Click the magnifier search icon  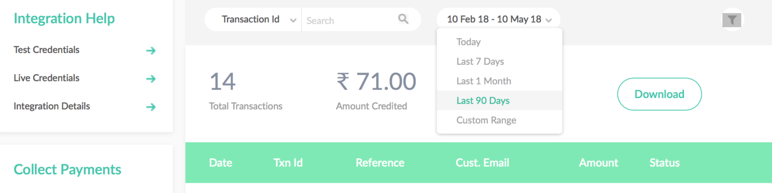coord(403,19)
